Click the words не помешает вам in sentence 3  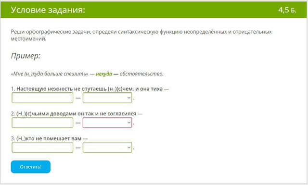(58, 139)
